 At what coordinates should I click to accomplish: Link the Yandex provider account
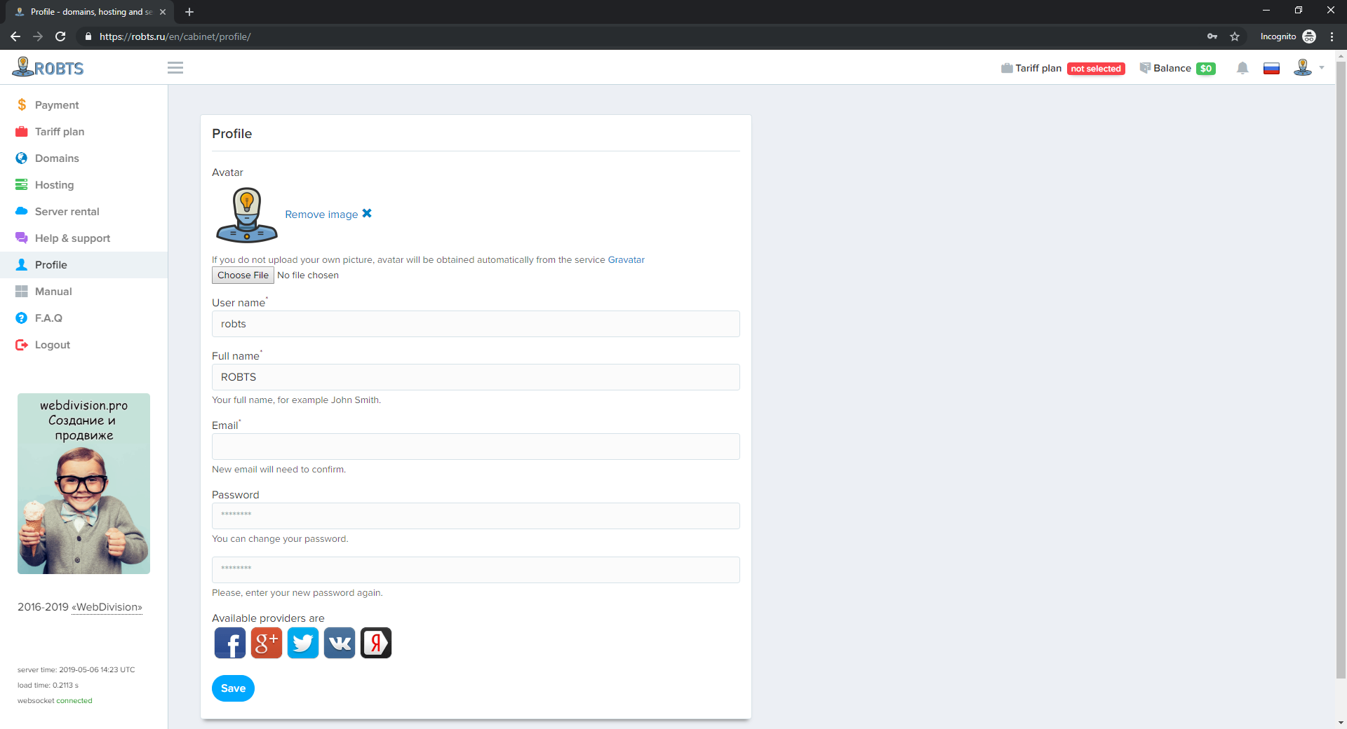(376, 643)
